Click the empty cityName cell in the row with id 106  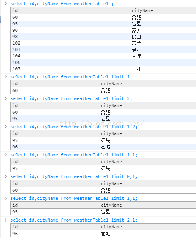(163, 62)
